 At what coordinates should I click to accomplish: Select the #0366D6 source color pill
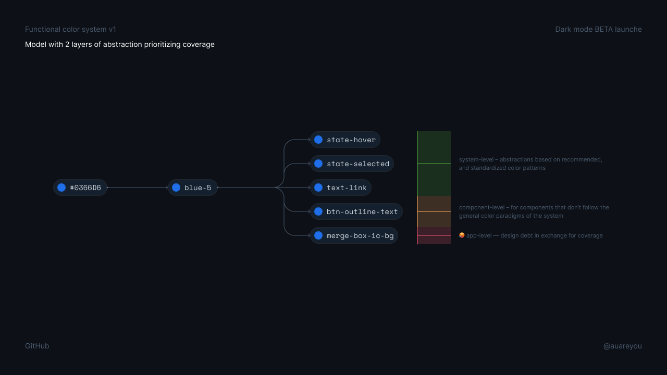pyautogui.click(x=80, y=187)
